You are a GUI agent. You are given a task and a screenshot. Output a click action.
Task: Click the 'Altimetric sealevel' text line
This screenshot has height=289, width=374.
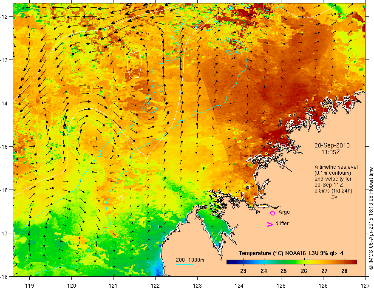pos(336,167)
